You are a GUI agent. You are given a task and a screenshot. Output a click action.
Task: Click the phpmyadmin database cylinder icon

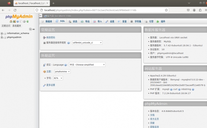click(5, 37)
